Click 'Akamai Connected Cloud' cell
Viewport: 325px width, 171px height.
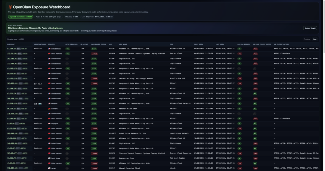(129, 168)
